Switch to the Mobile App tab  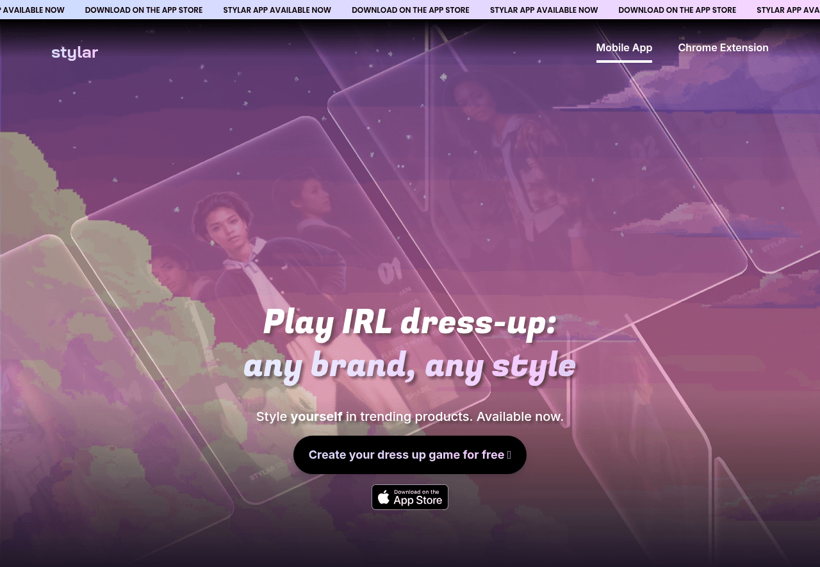[x=624, y=47]
